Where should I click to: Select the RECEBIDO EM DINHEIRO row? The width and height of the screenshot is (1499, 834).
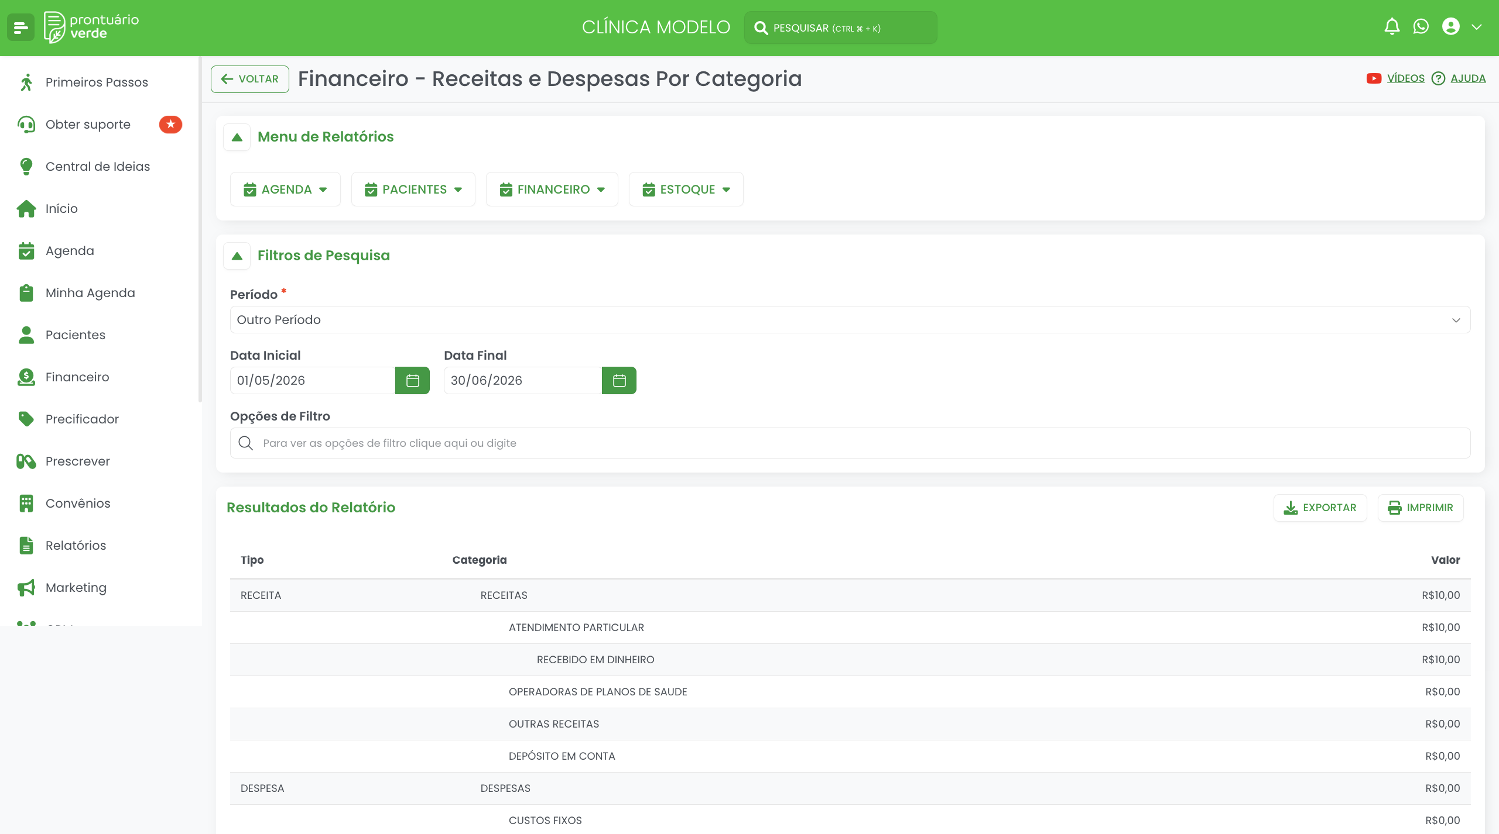850,660
